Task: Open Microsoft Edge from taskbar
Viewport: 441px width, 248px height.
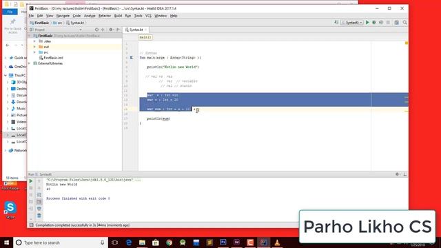Action: (x=129, y=242)
